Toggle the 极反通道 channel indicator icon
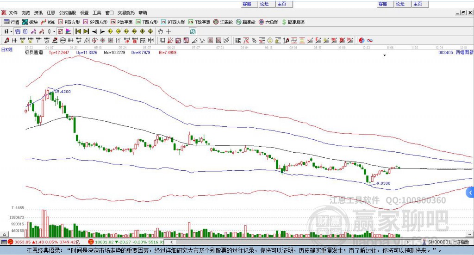474x255 pixels. (60, 31)
